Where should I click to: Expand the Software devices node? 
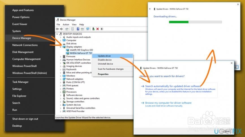tap(61, 95)
